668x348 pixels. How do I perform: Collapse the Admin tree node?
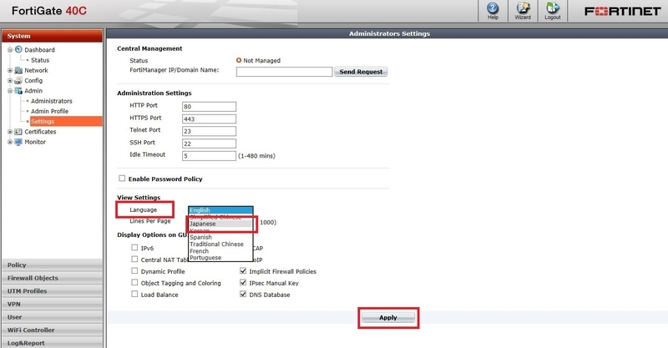10,91
